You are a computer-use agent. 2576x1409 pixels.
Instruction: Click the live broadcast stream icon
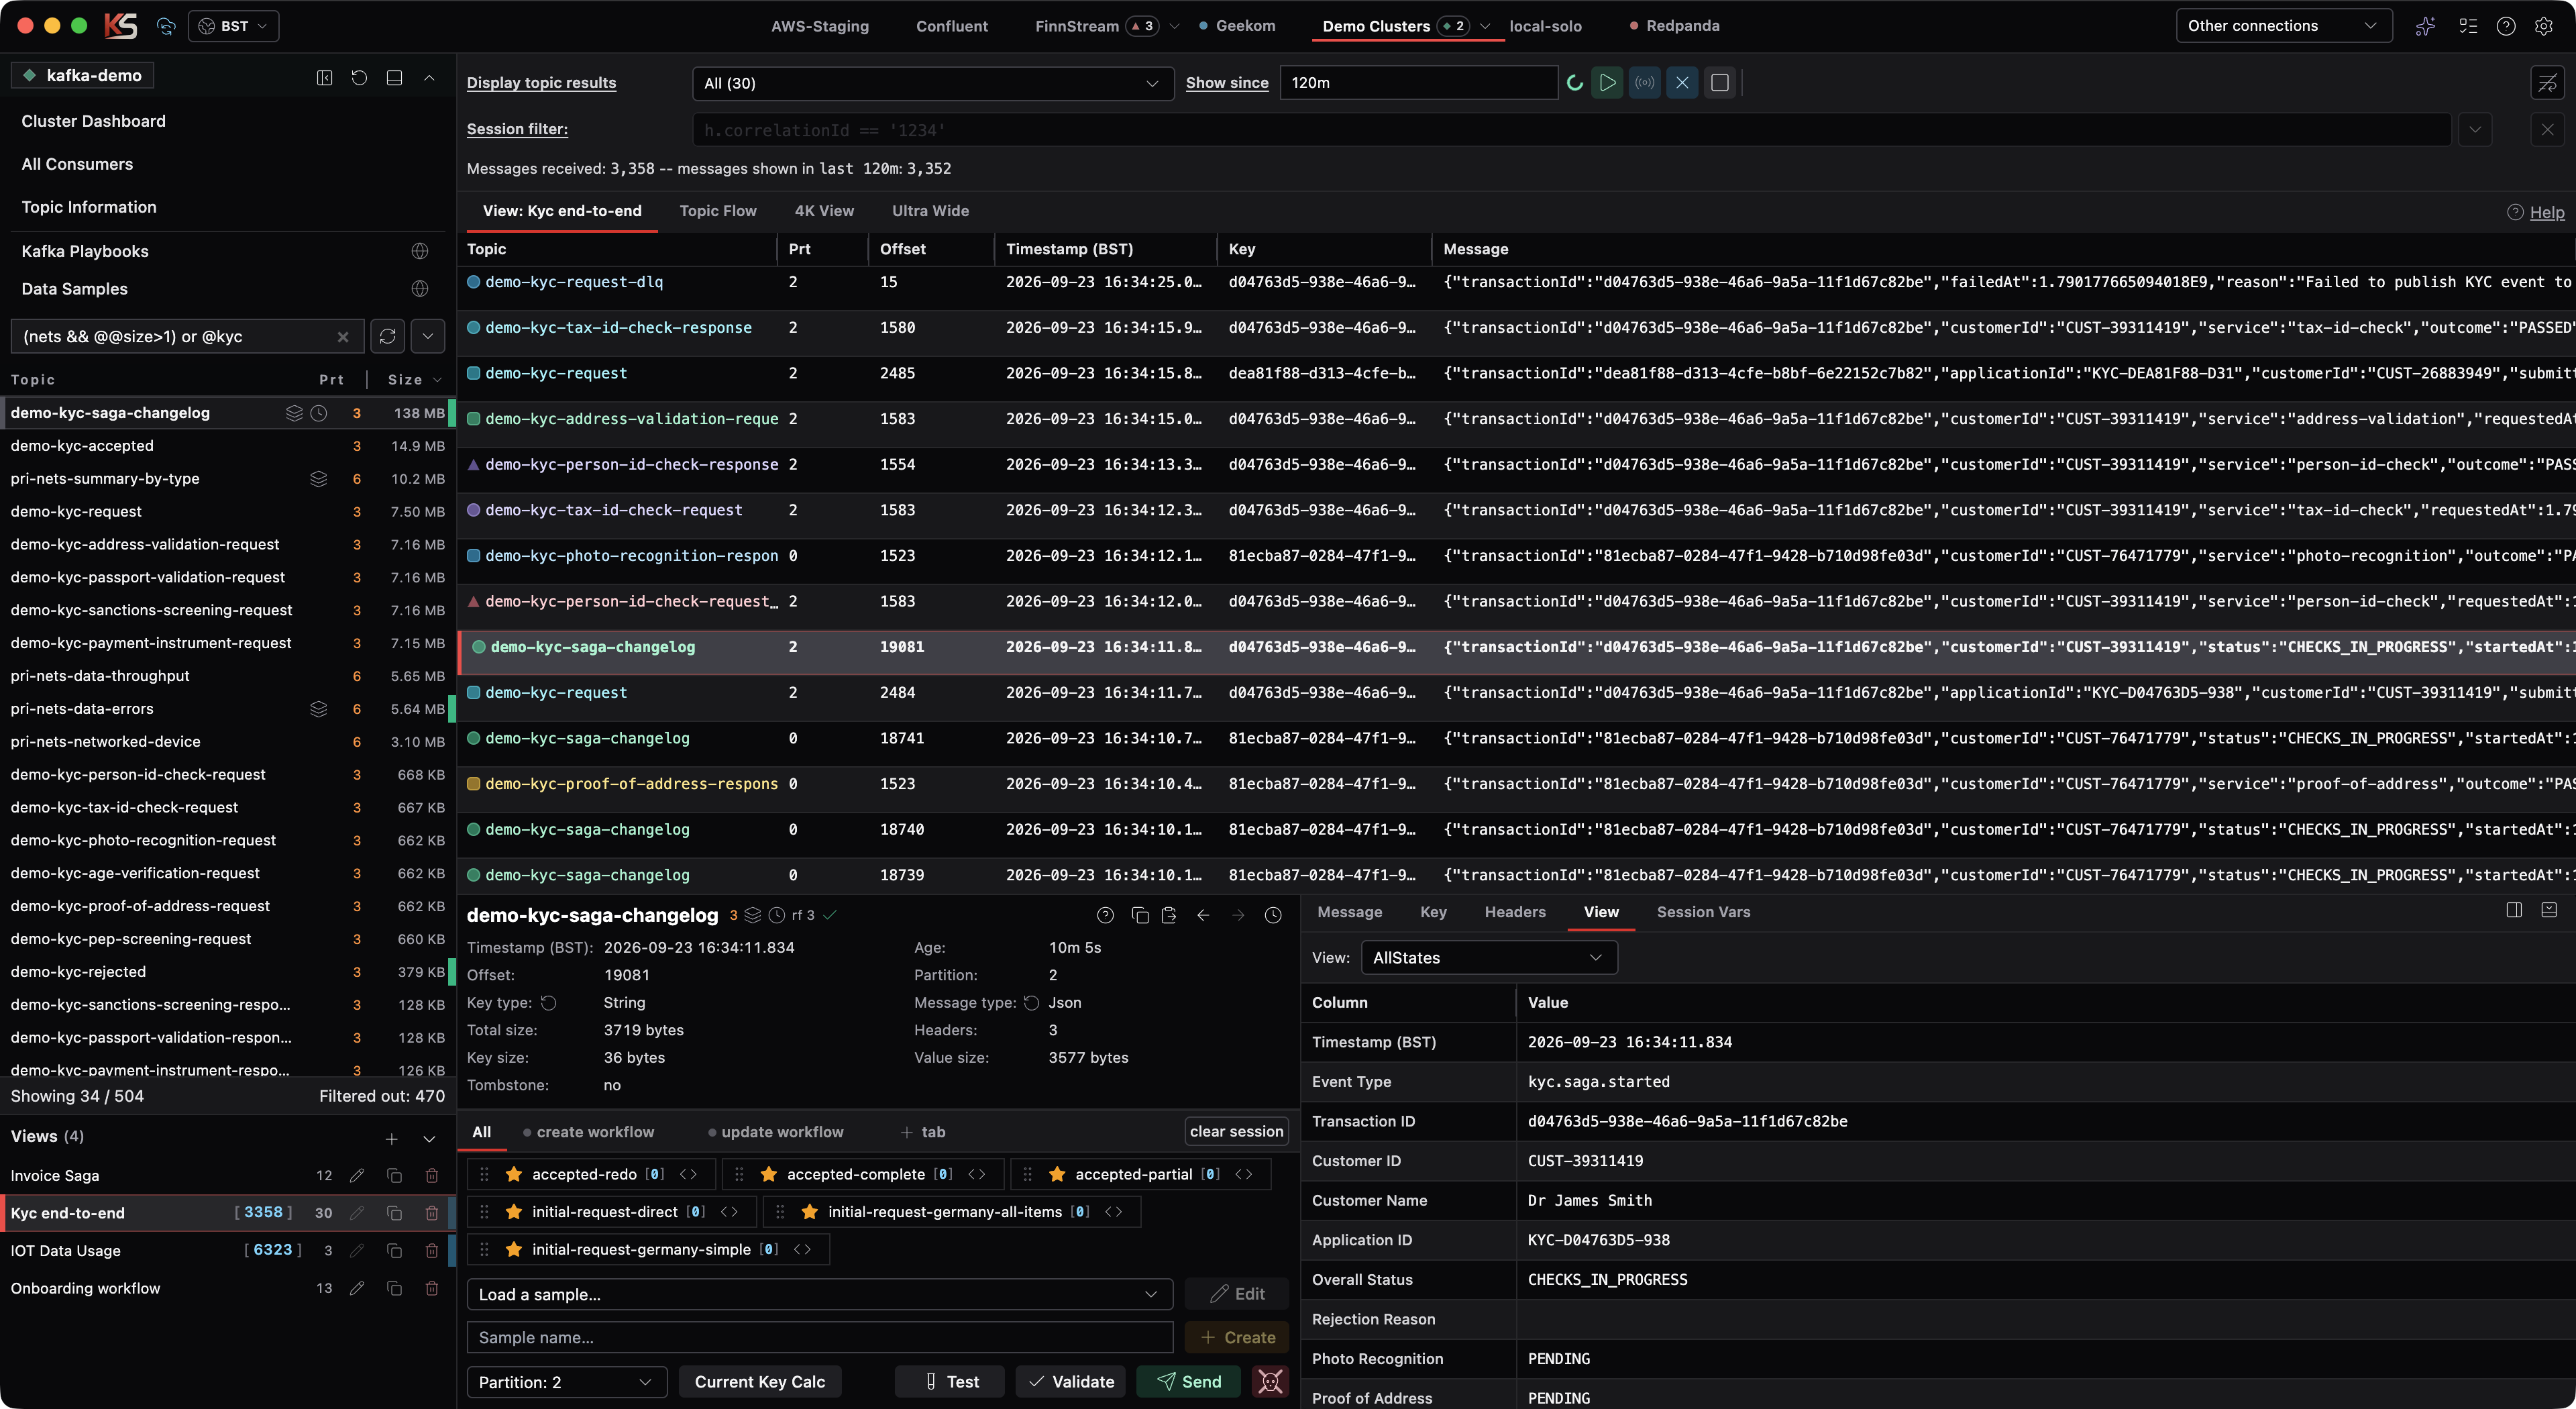pyautogui.click(x=1645, y=83)
